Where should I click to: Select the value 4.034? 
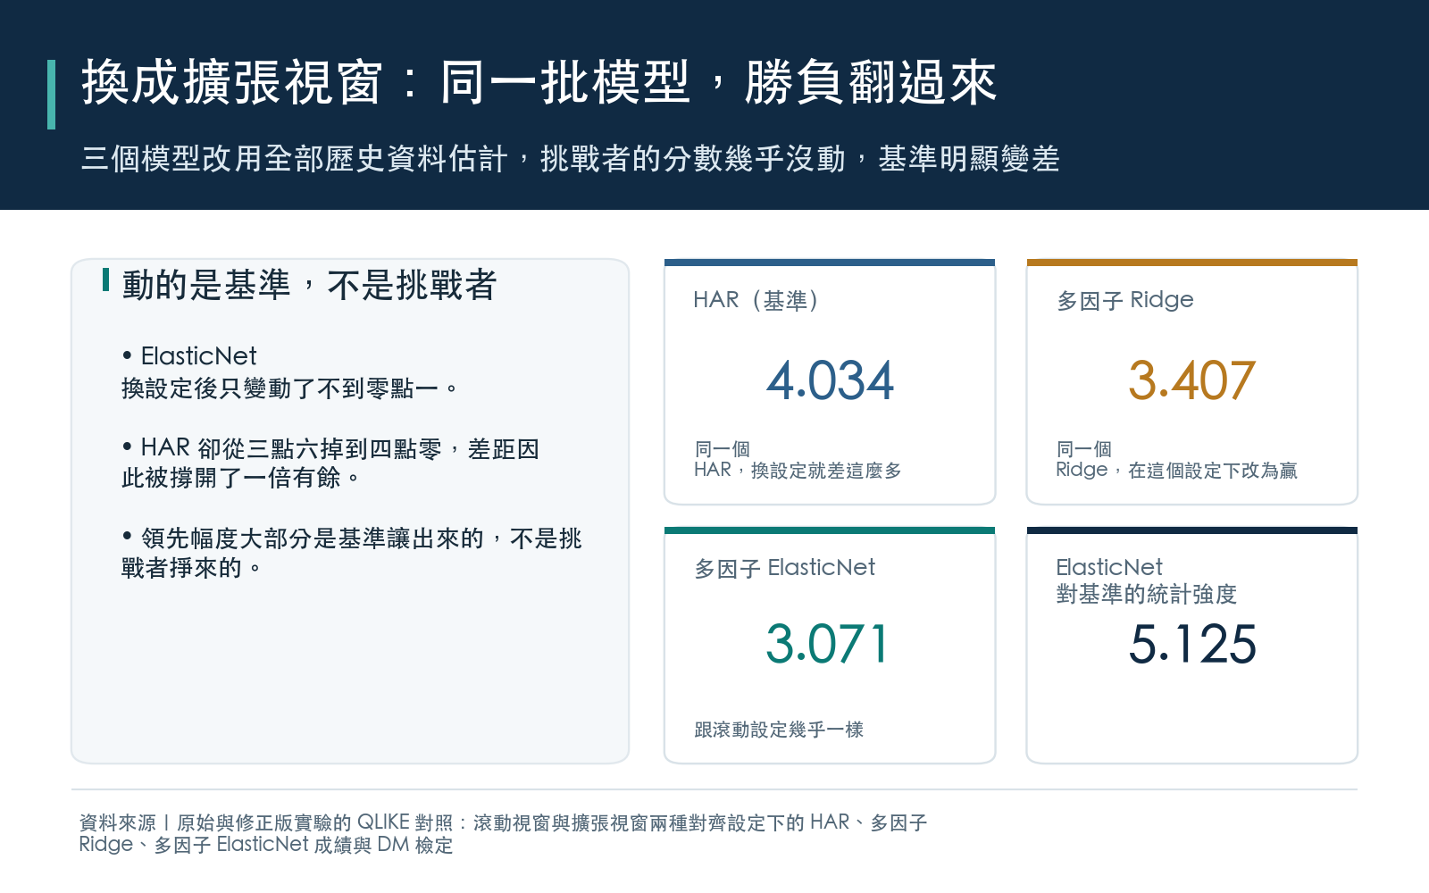830,380
